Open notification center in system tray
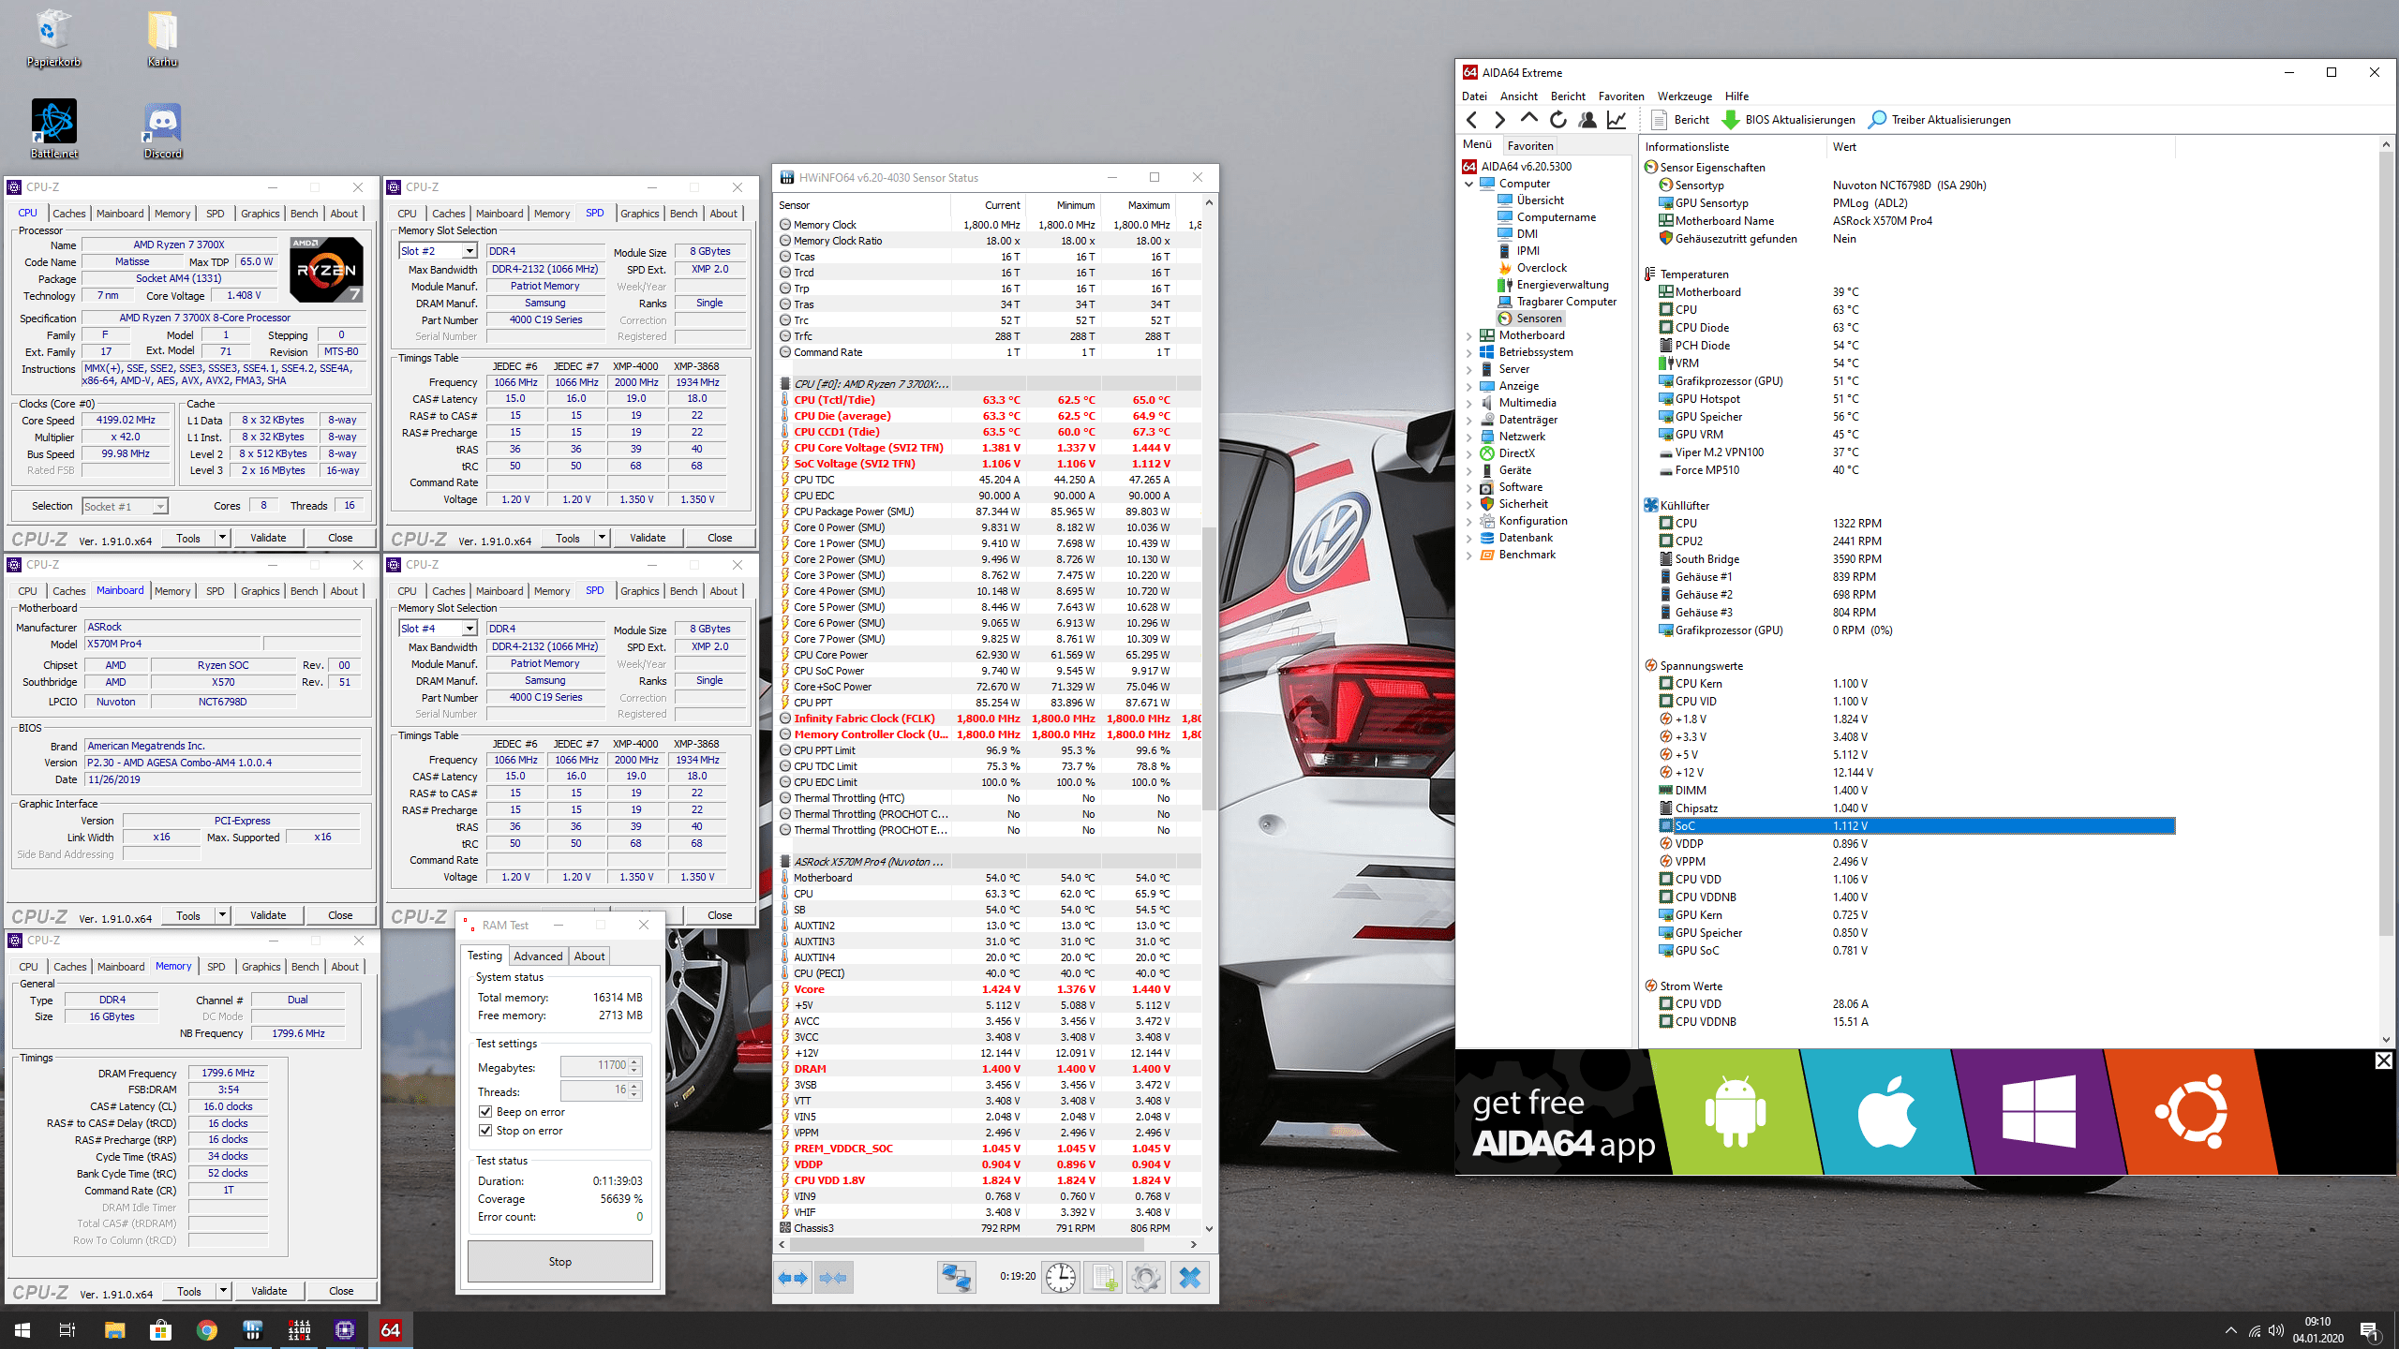This screenshot has width=2399, height=1349. (2370, 1329)
